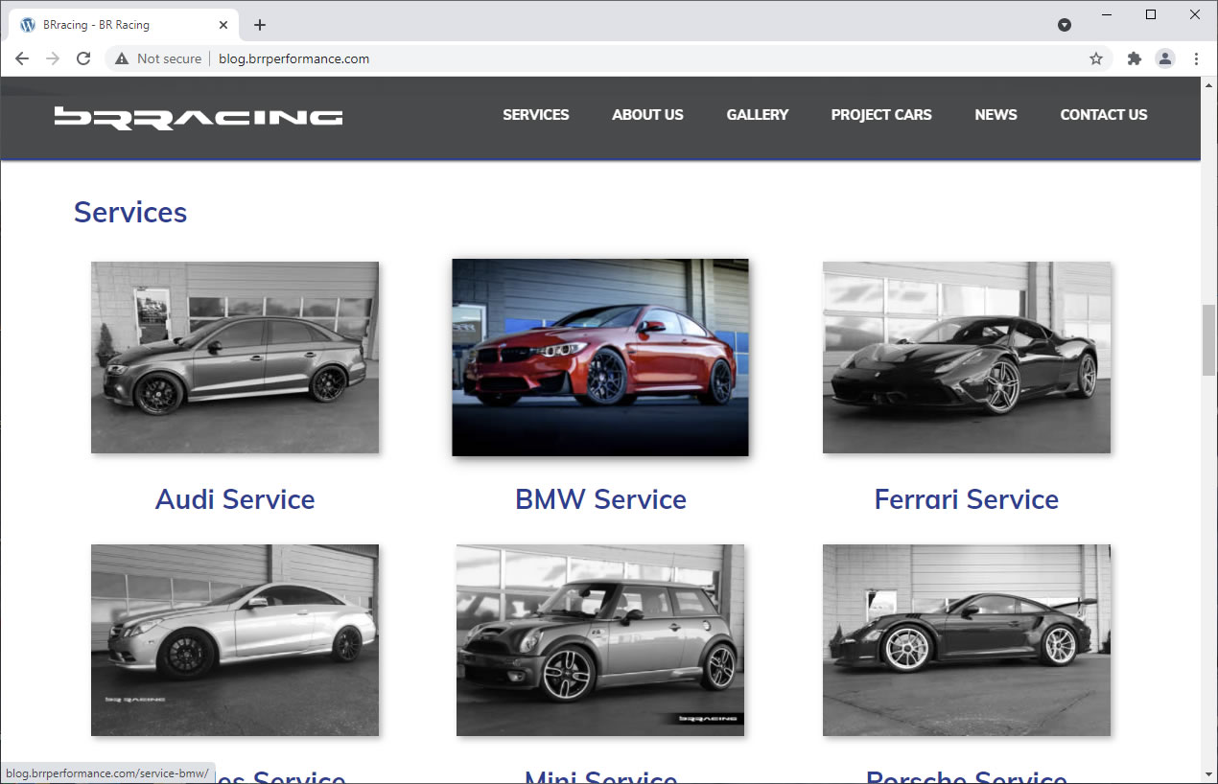Open the Chrome profile avatar icon

coord(1165,58)
